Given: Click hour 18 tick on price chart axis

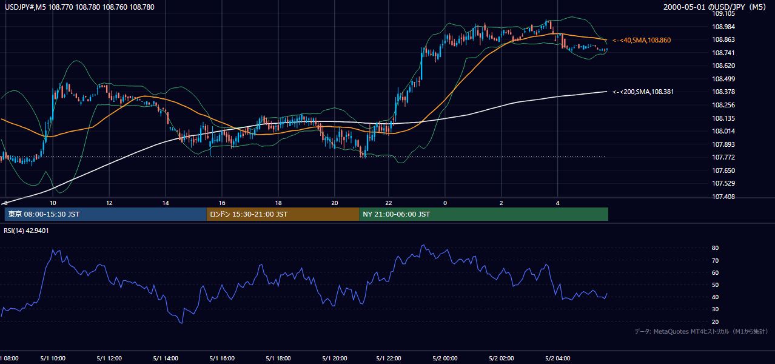Looking at the screenshot, I should tap(278, 203).
